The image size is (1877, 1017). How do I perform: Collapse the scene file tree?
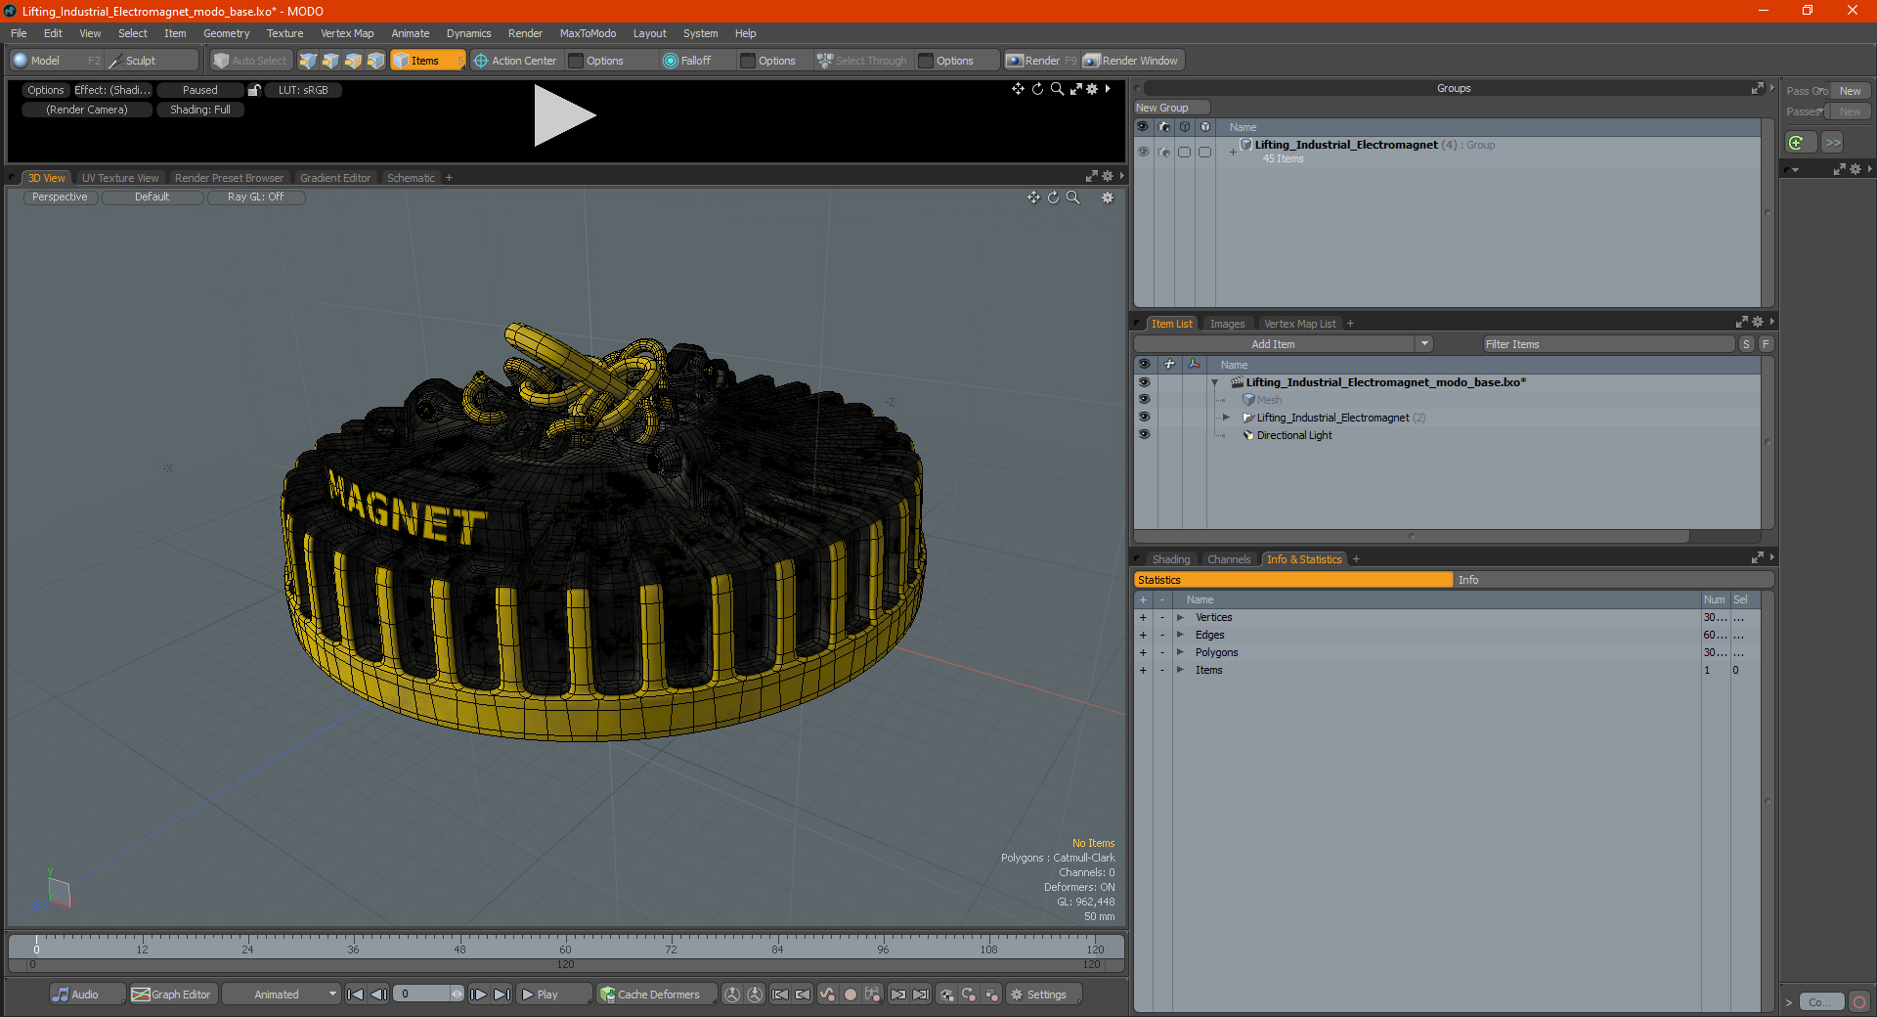coord(1215,382)
